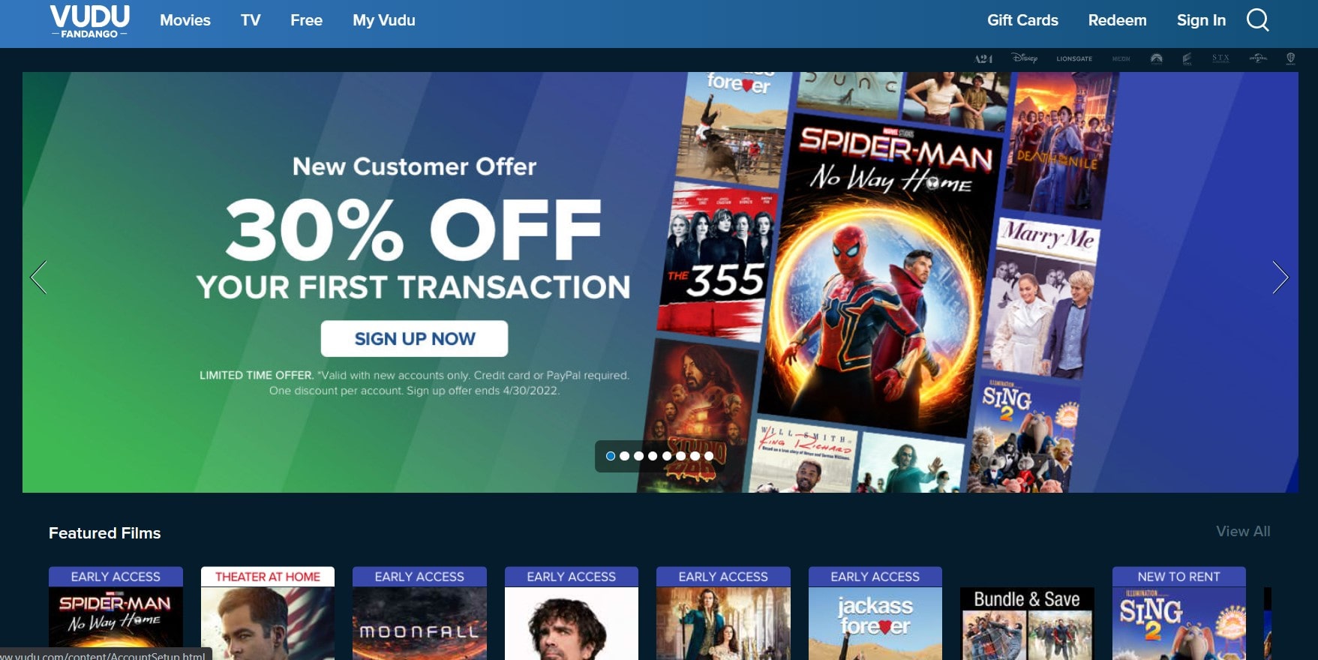
Task: Select the Warner Bros shield logo
Action: pyautogui.click(x=1290, y=58)
